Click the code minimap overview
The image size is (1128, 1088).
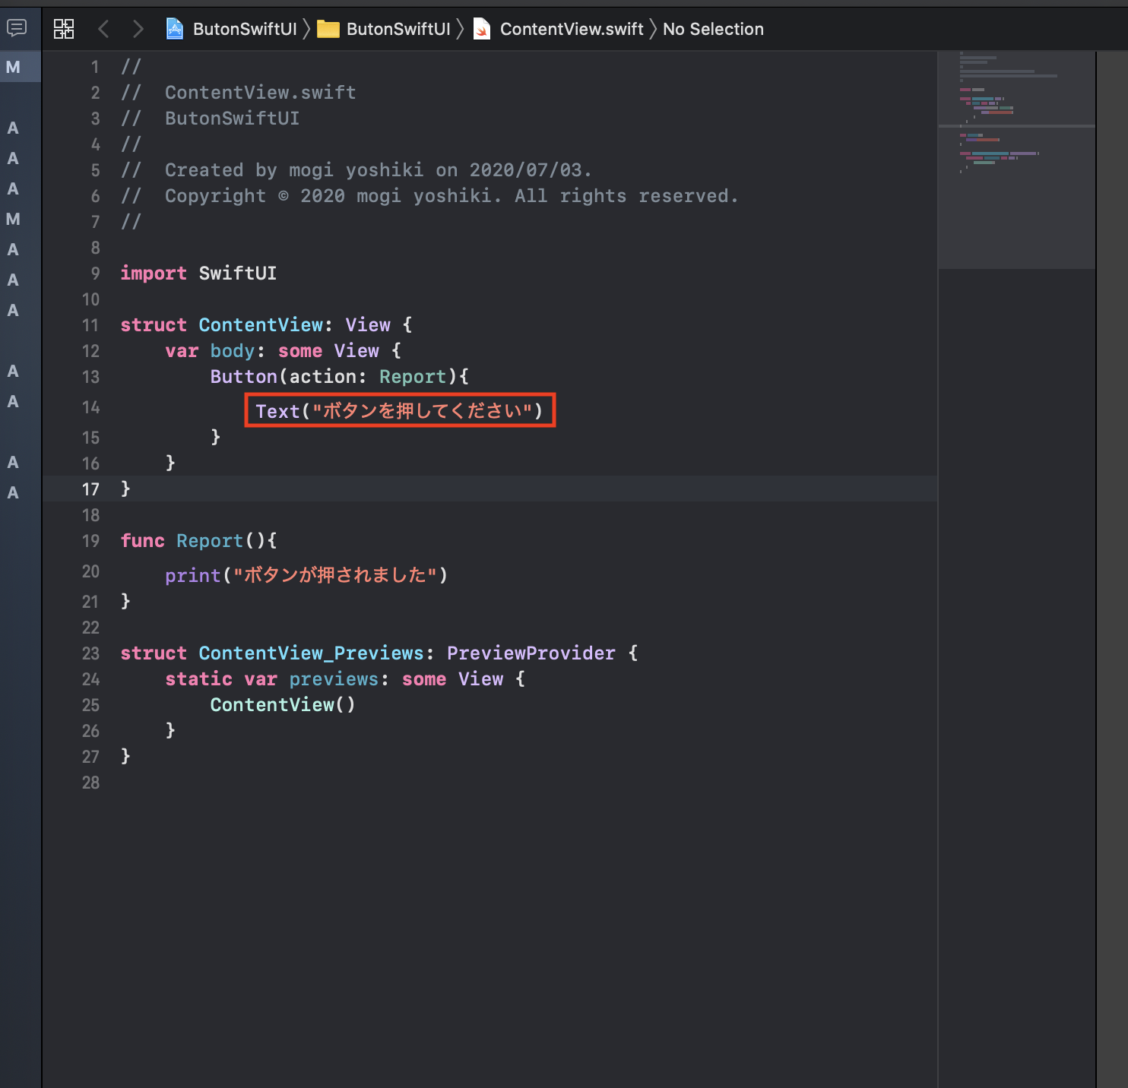pos(1016,160)
